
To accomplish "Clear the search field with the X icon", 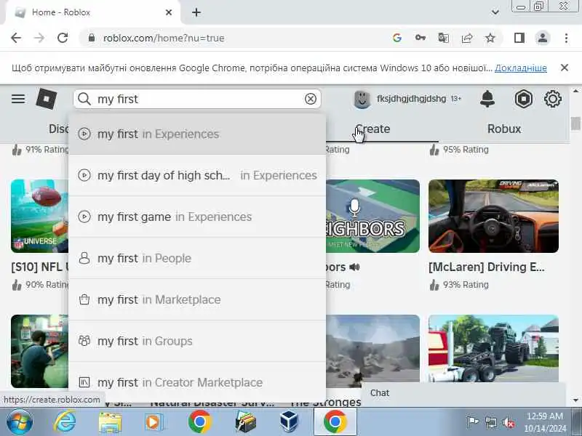I will 311,99.
